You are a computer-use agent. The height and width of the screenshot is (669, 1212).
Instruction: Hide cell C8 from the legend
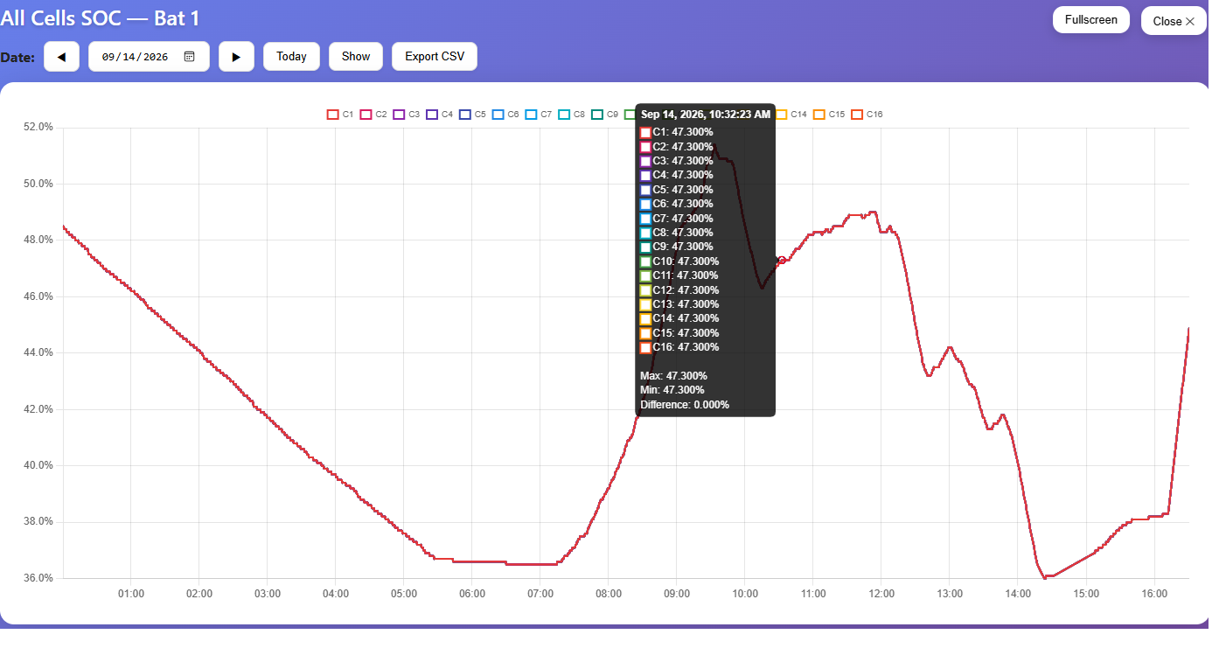[573, 115]
